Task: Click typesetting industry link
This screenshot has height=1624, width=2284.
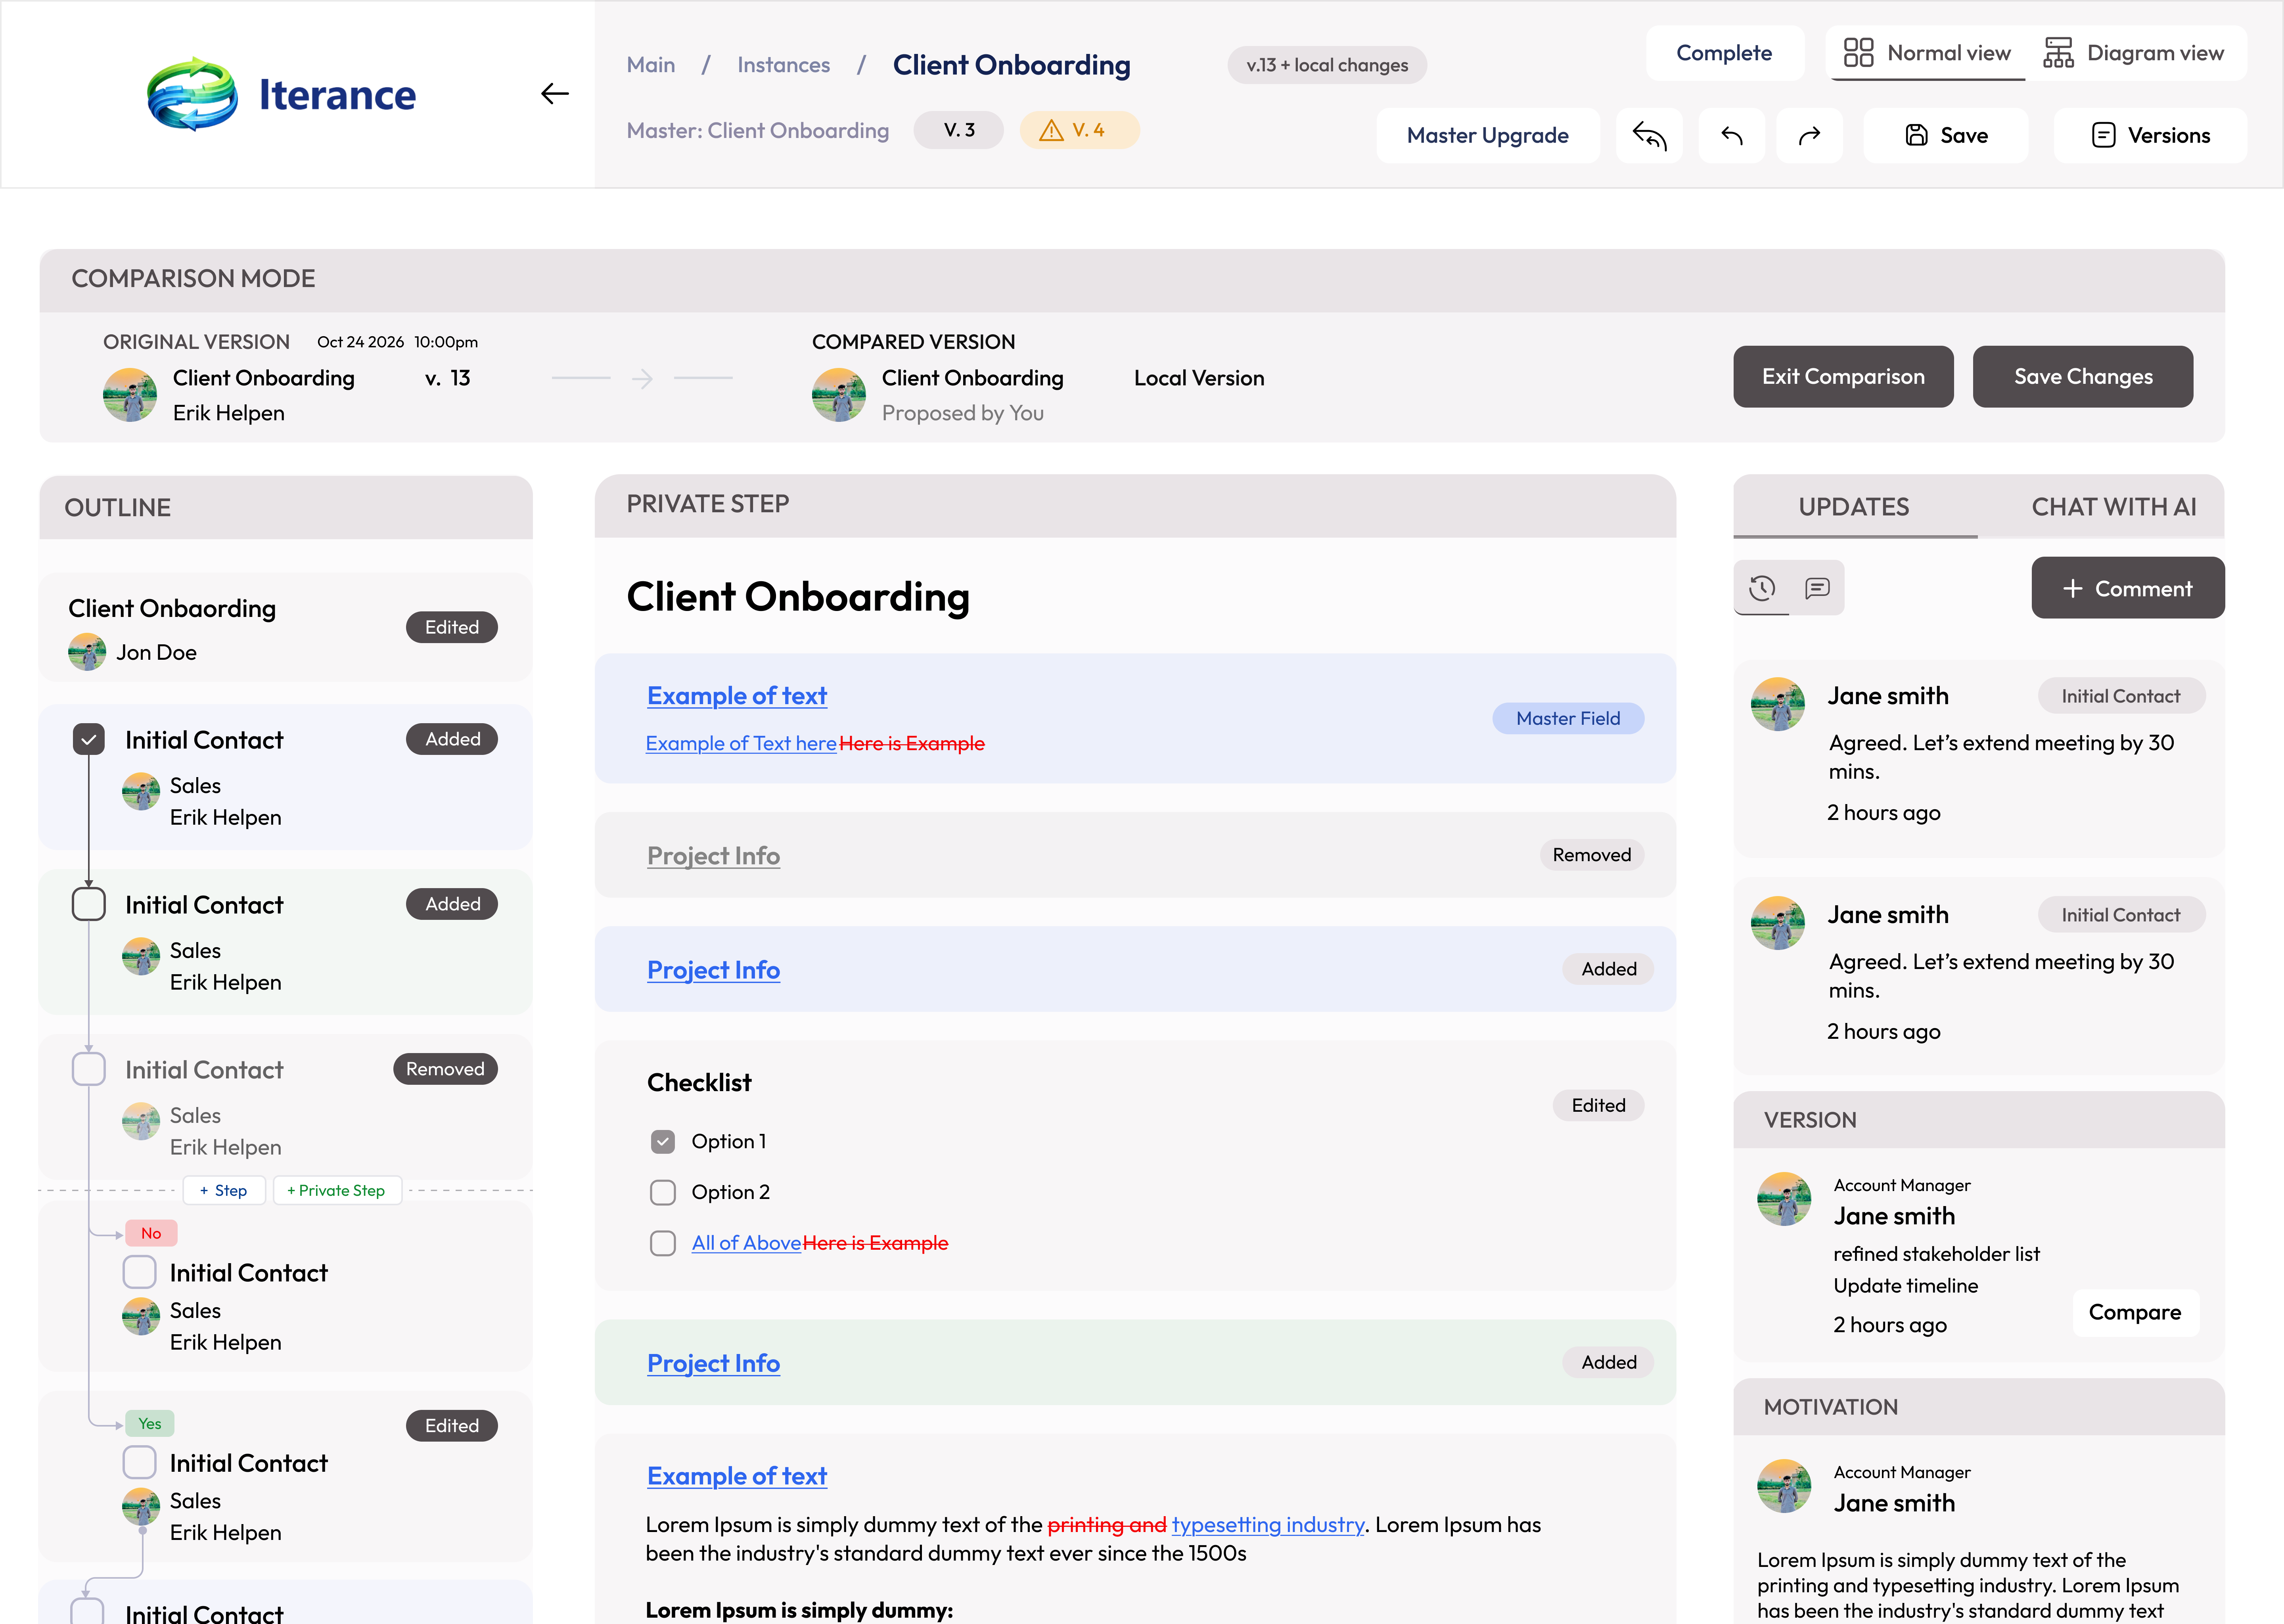Action: coord(1268,1525)
